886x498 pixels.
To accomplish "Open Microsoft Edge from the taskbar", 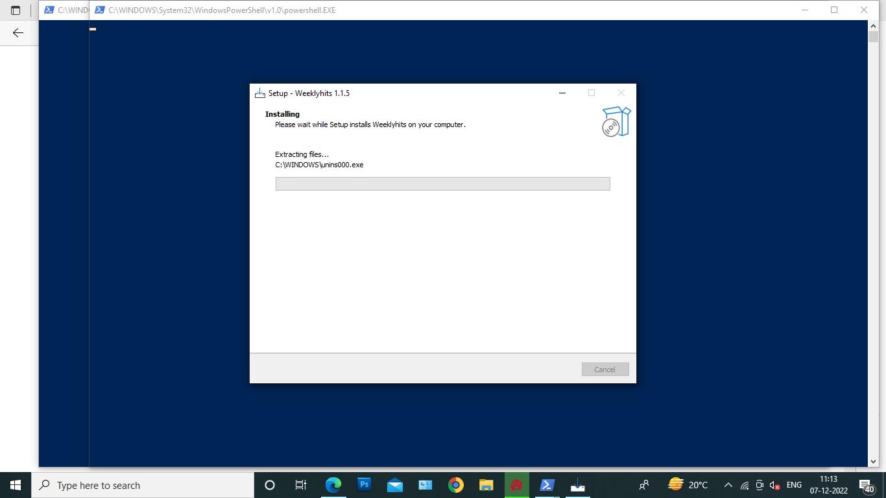I will (333, 485).
